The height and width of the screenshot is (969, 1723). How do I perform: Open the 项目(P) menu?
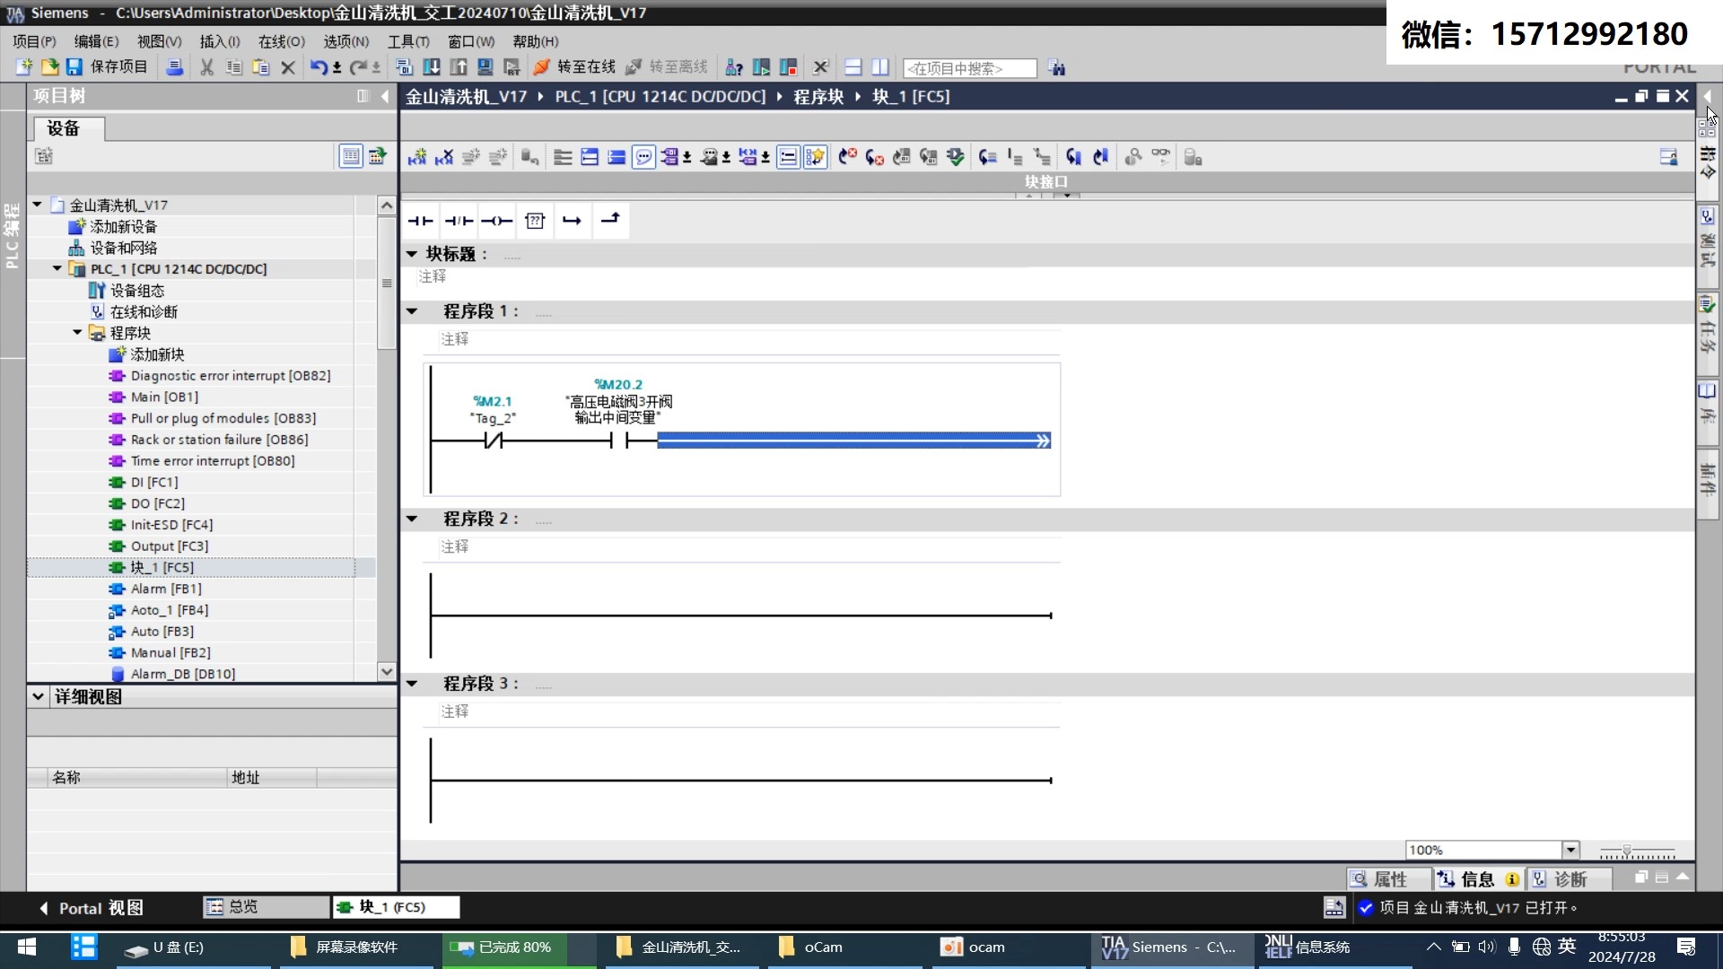[x=34, y=41]
